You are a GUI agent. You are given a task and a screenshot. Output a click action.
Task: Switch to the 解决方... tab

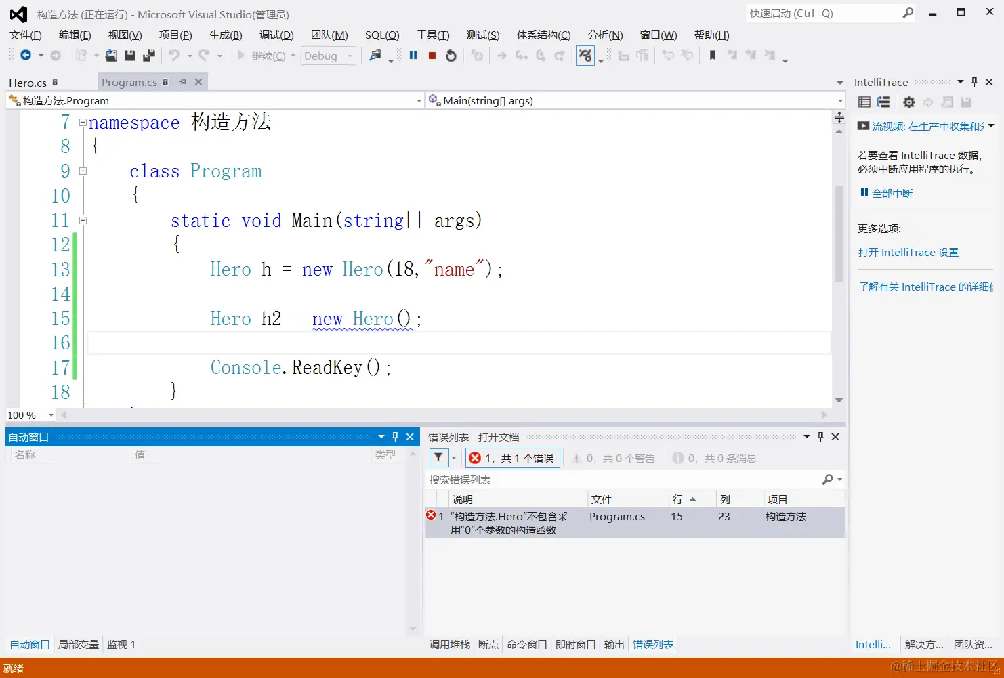point(924,644)
